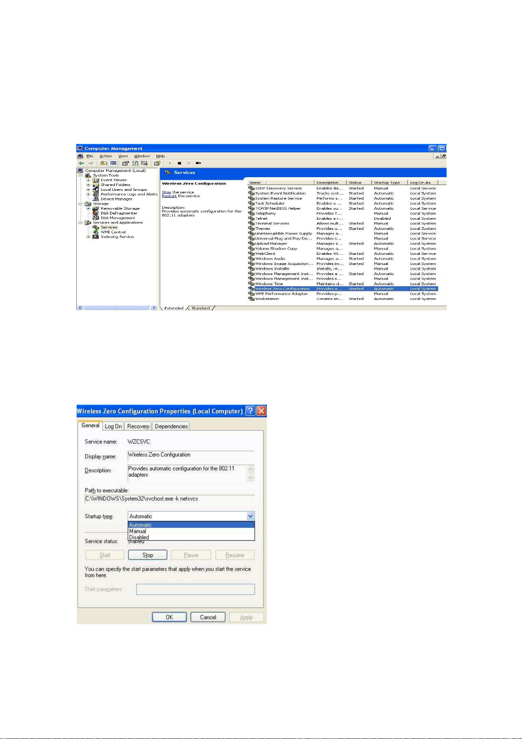522x739 pixels.
Task: Sort services by the Name column header
Action: click(281, 182)
